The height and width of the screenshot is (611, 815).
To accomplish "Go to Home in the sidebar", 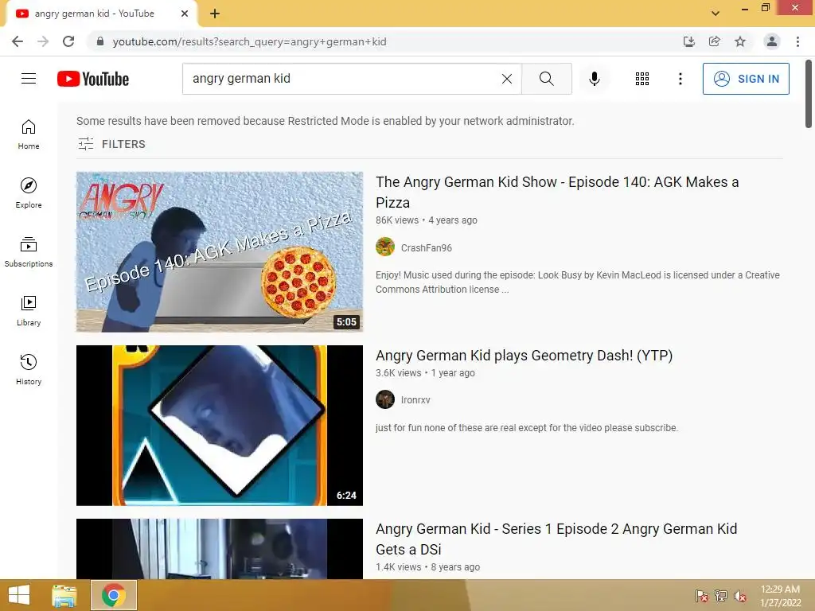I will pyautogui.click(x=29, y=134).
